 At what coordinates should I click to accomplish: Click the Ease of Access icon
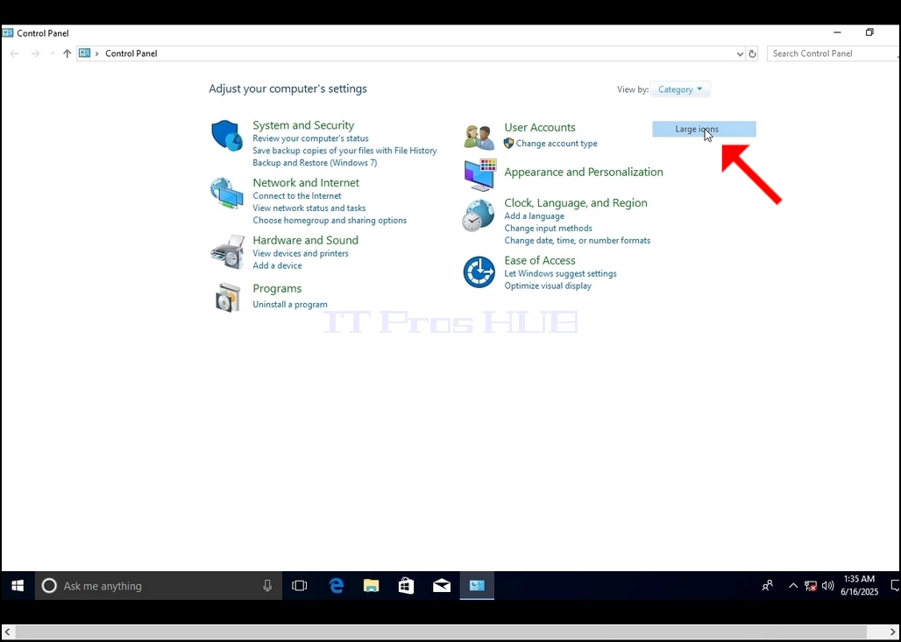(479, 272)
